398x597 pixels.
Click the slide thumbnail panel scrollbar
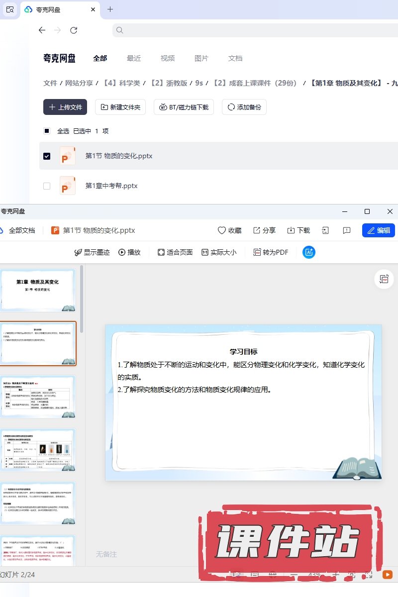tap(82, 301)
